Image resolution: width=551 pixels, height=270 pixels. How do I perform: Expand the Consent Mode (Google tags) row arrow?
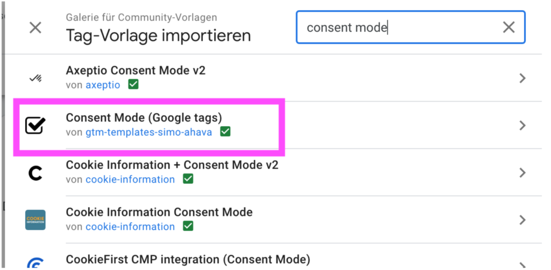coord(522,126)
